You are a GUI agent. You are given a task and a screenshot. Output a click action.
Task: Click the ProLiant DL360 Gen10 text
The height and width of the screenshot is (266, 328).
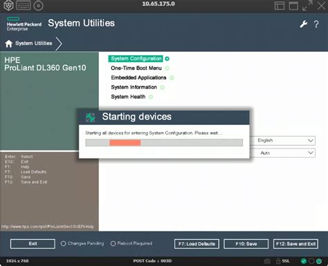point(45,68)
